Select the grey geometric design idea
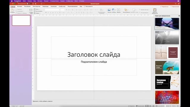The height and width of the screenshot is (107, 190). [167, 38]
